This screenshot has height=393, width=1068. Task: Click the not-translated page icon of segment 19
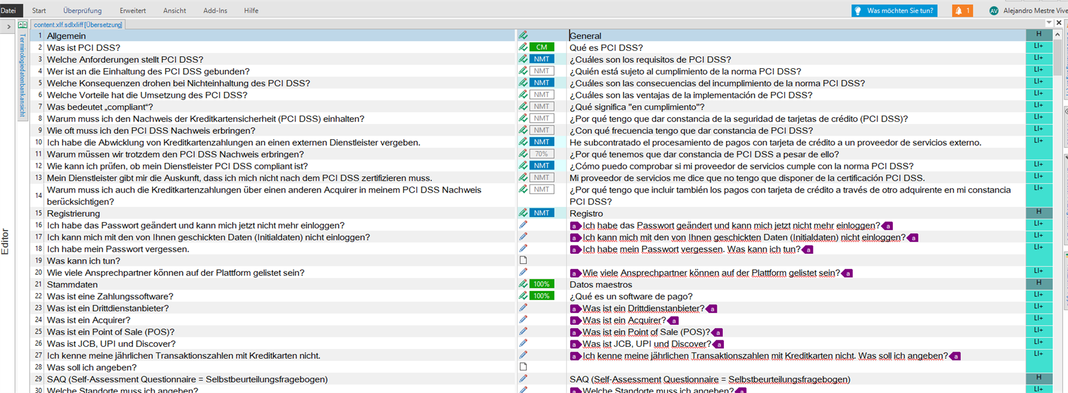pyautogui.click(x=523, y=260)
